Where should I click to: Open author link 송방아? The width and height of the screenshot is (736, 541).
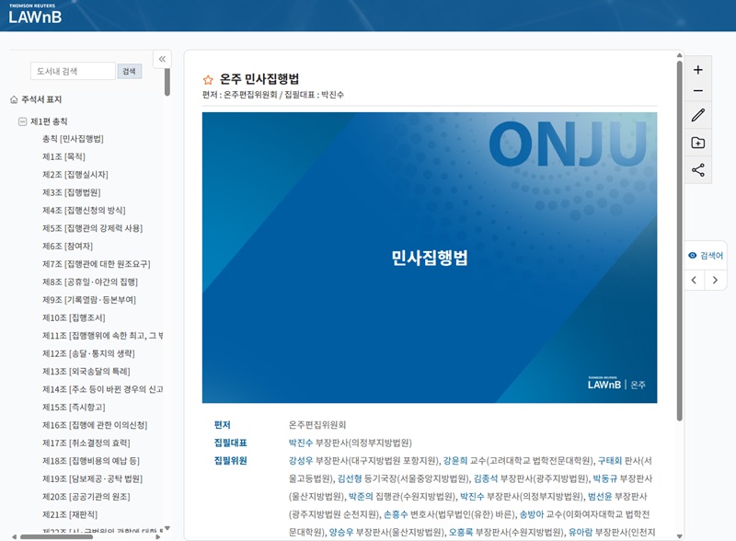click(x=532, y=514)
